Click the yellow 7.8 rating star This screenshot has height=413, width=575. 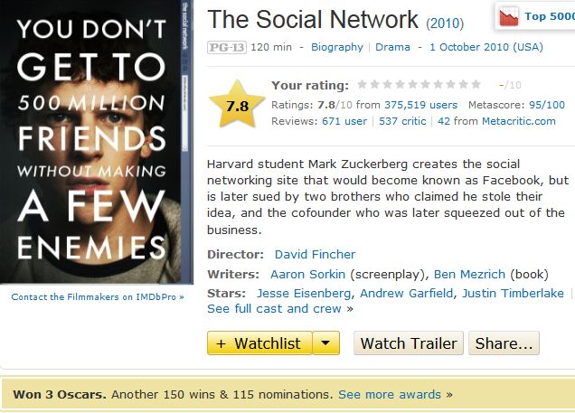pyautogui.click(x=238, y=106)
